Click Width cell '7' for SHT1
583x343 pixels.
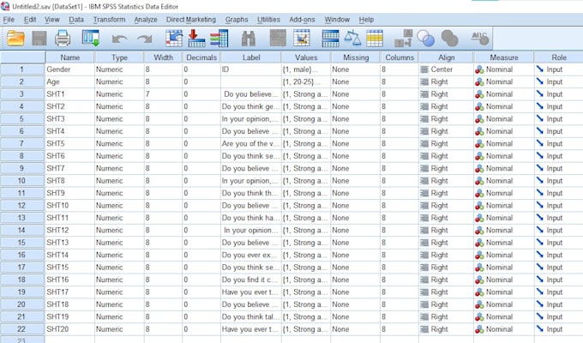click(x=163, y=94)
